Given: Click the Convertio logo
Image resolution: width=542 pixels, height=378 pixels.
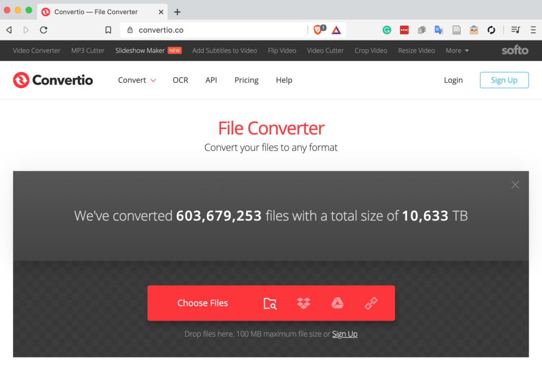Looking at the screenshot, I should pyautogui.click(x=53, y=80).
